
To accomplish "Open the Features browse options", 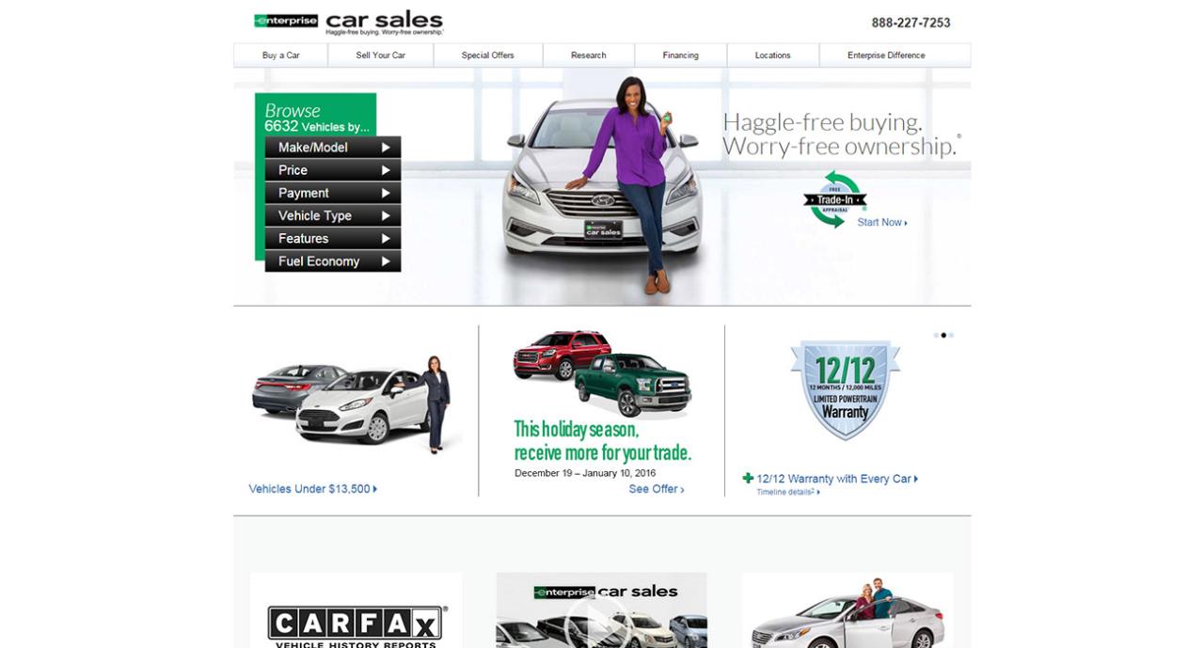I will tap(334, 238).
